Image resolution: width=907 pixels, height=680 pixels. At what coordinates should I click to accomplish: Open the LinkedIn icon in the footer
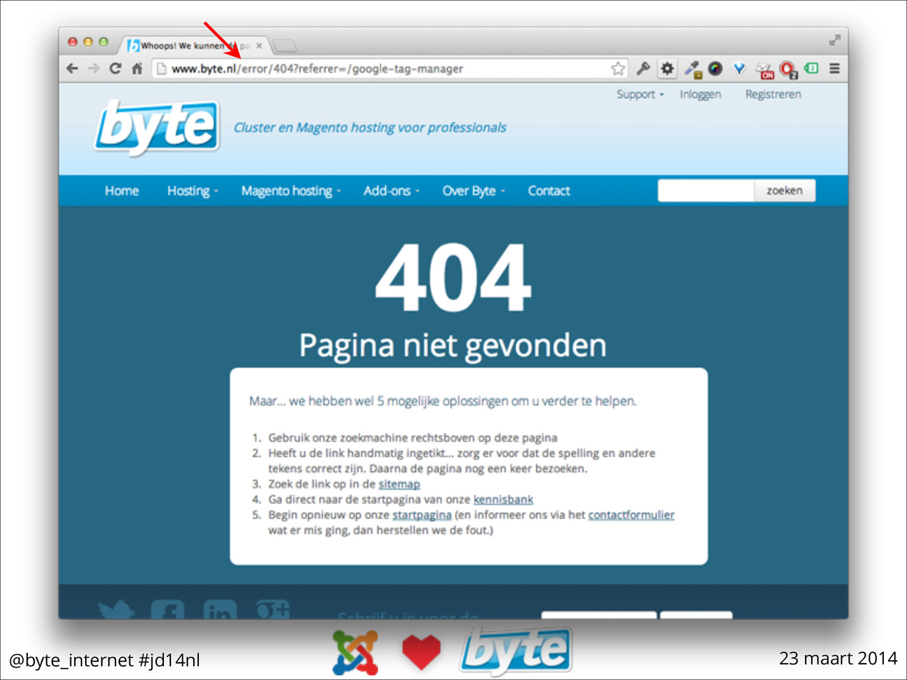pyautogui.click(x=220, y=609)
